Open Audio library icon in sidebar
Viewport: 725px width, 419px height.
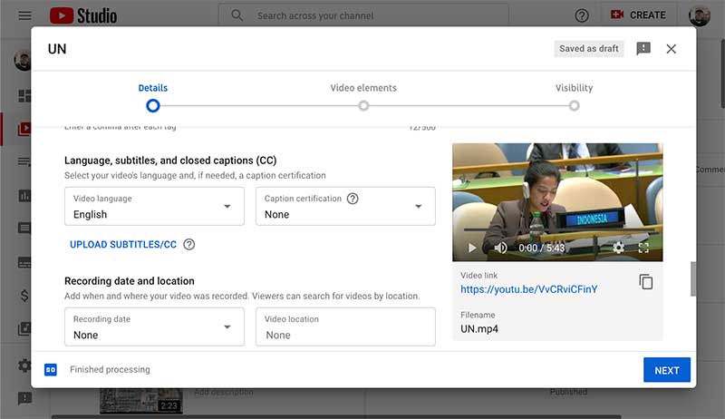[24, 329]
